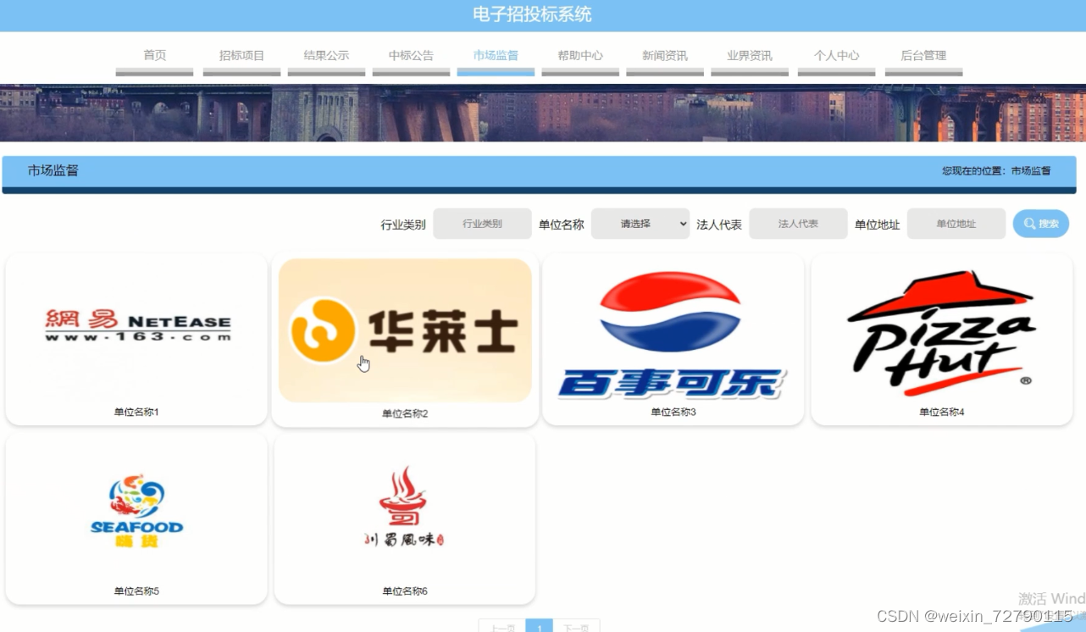This screenshot has height=632, width=1086.
Task: Click the 单位名称6 label
Action: pos(405,591)
